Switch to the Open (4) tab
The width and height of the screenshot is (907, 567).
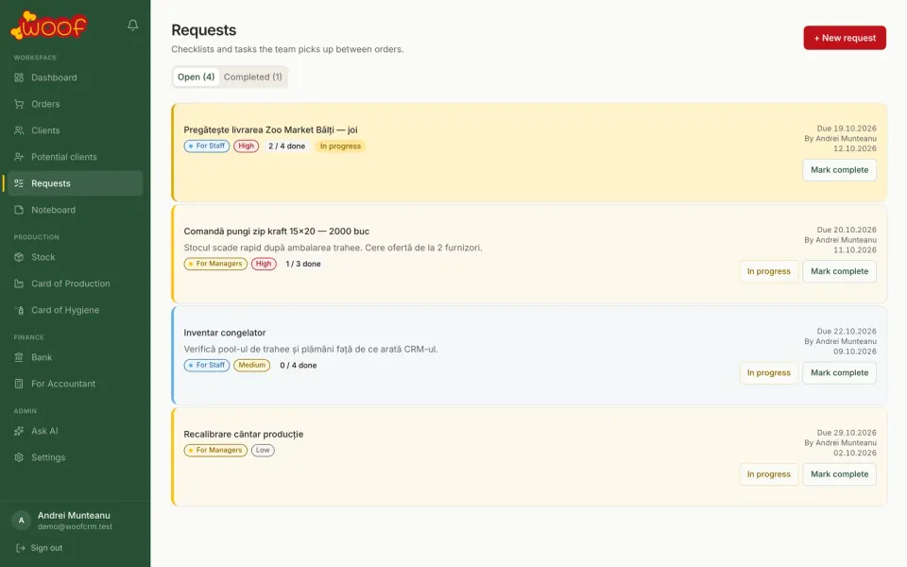(x=197, y=77)
